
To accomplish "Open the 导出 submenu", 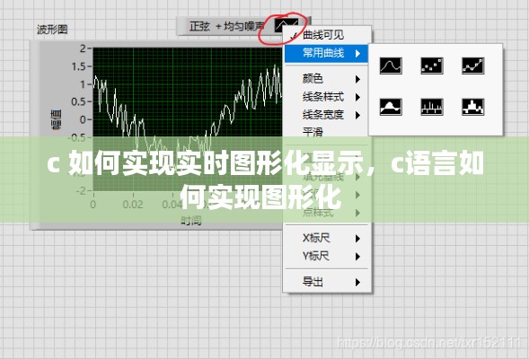I will pos(327,282).
